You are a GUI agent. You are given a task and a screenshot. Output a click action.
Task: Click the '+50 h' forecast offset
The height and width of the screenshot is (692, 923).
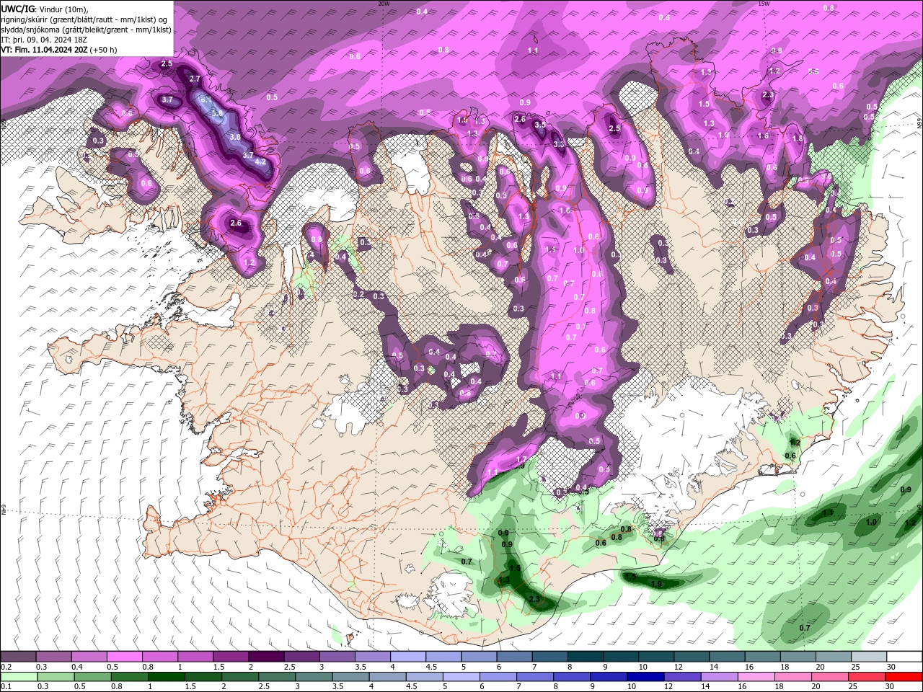click(x=104, y=50)
